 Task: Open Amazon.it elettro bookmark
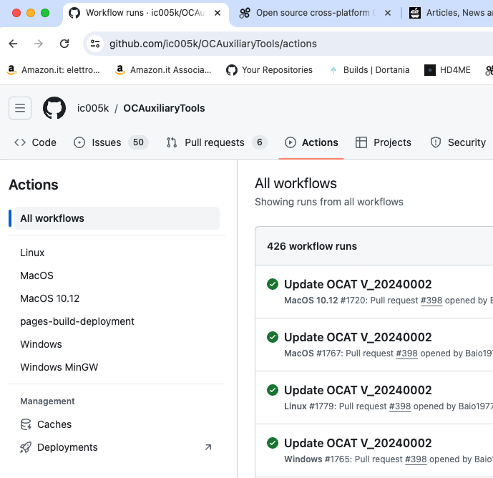pos(53,70)
